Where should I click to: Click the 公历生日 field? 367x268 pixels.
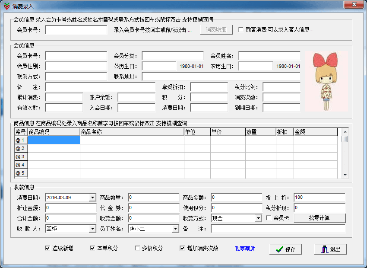tap(159, 66)
